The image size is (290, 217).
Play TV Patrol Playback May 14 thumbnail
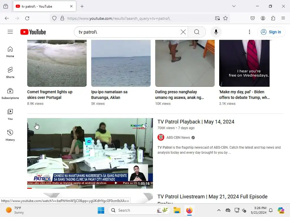coord(90,153)
